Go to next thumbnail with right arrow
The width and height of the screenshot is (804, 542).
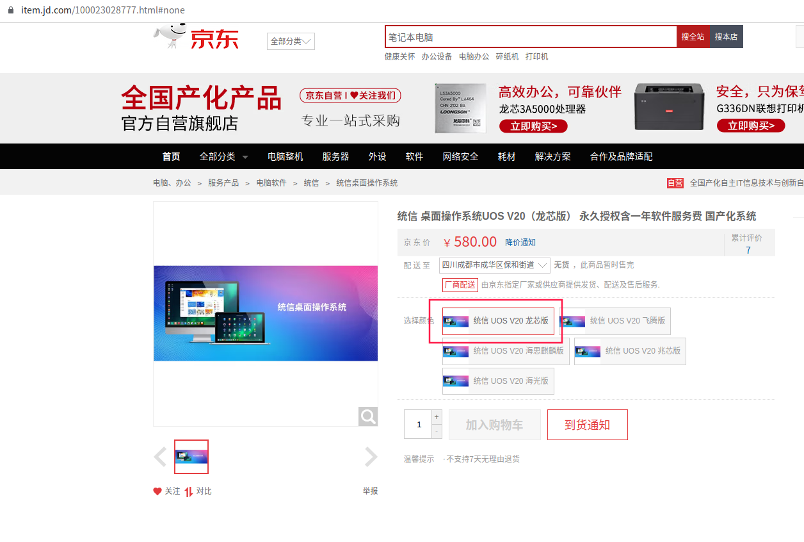pos(371,457)
